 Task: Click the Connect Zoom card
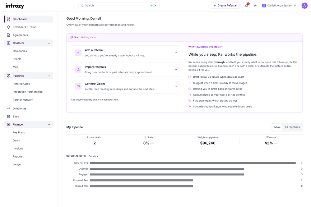[x=126, y=86]
